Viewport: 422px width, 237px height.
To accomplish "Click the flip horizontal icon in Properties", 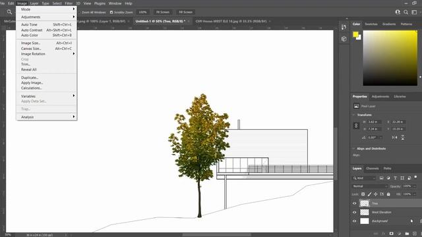I will [x=394, y=138].
